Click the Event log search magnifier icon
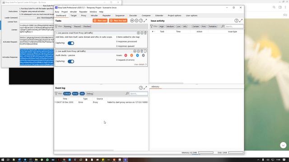The width and height of the screenshot is (289, 162). pos(127,94)
